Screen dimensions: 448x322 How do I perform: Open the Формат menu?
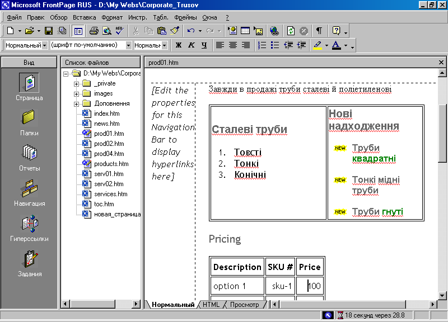point(112,17)
